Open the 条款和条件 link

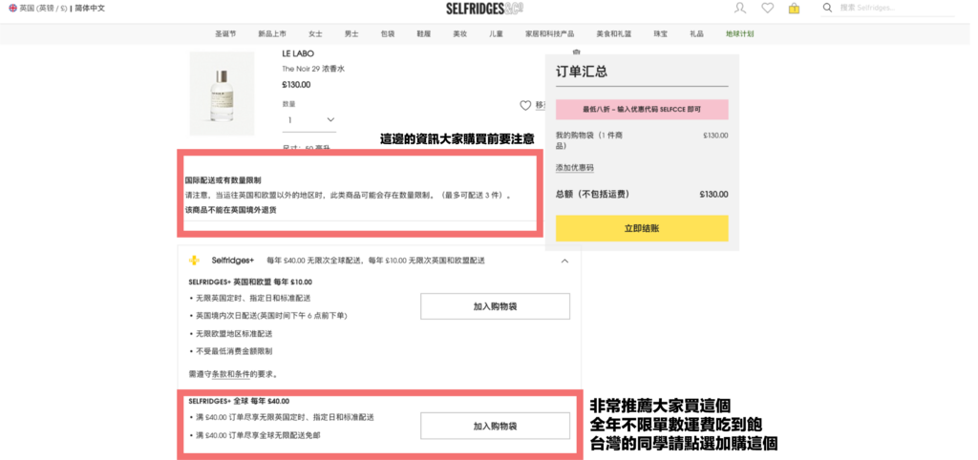pos(231,375)
